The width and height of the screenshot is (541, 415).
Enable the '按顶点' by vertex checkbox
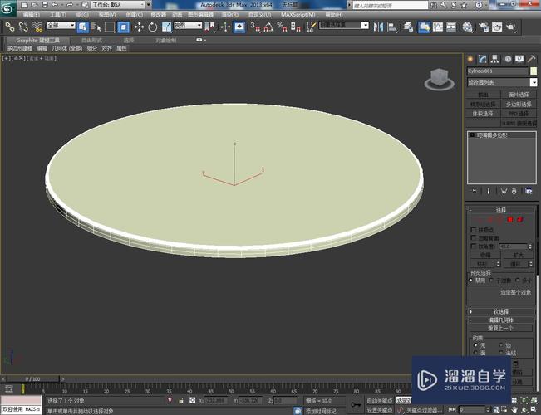tap(474, 230)
